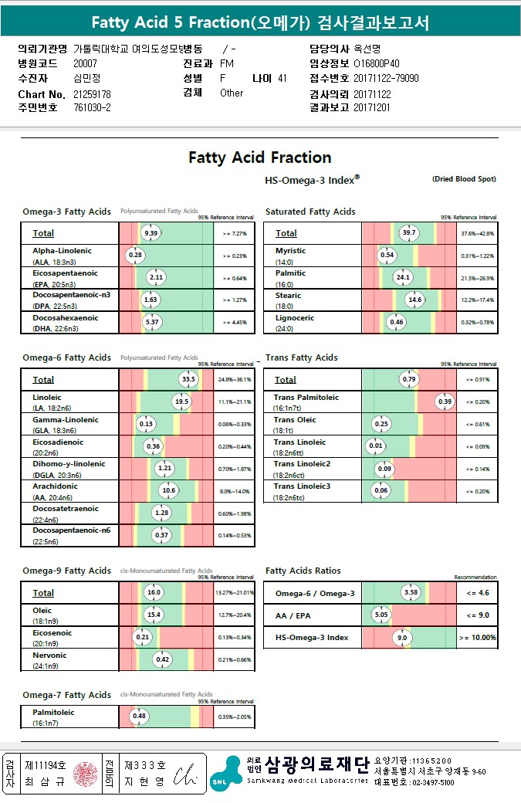Click the 5.05 AA / EPA value marker
The height and width of the screenshot is (803, 521).
tap(381, 615)
